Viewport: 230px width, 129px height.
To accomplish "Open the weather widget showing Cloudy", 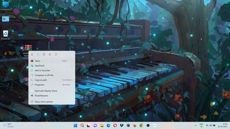I will [x=8, y=125].
